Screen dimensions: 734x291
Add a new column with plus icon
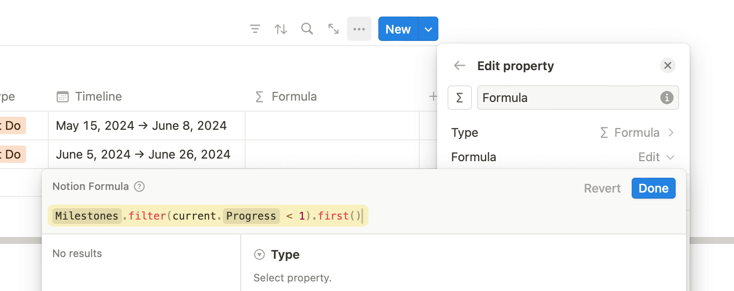click(433, 96)
